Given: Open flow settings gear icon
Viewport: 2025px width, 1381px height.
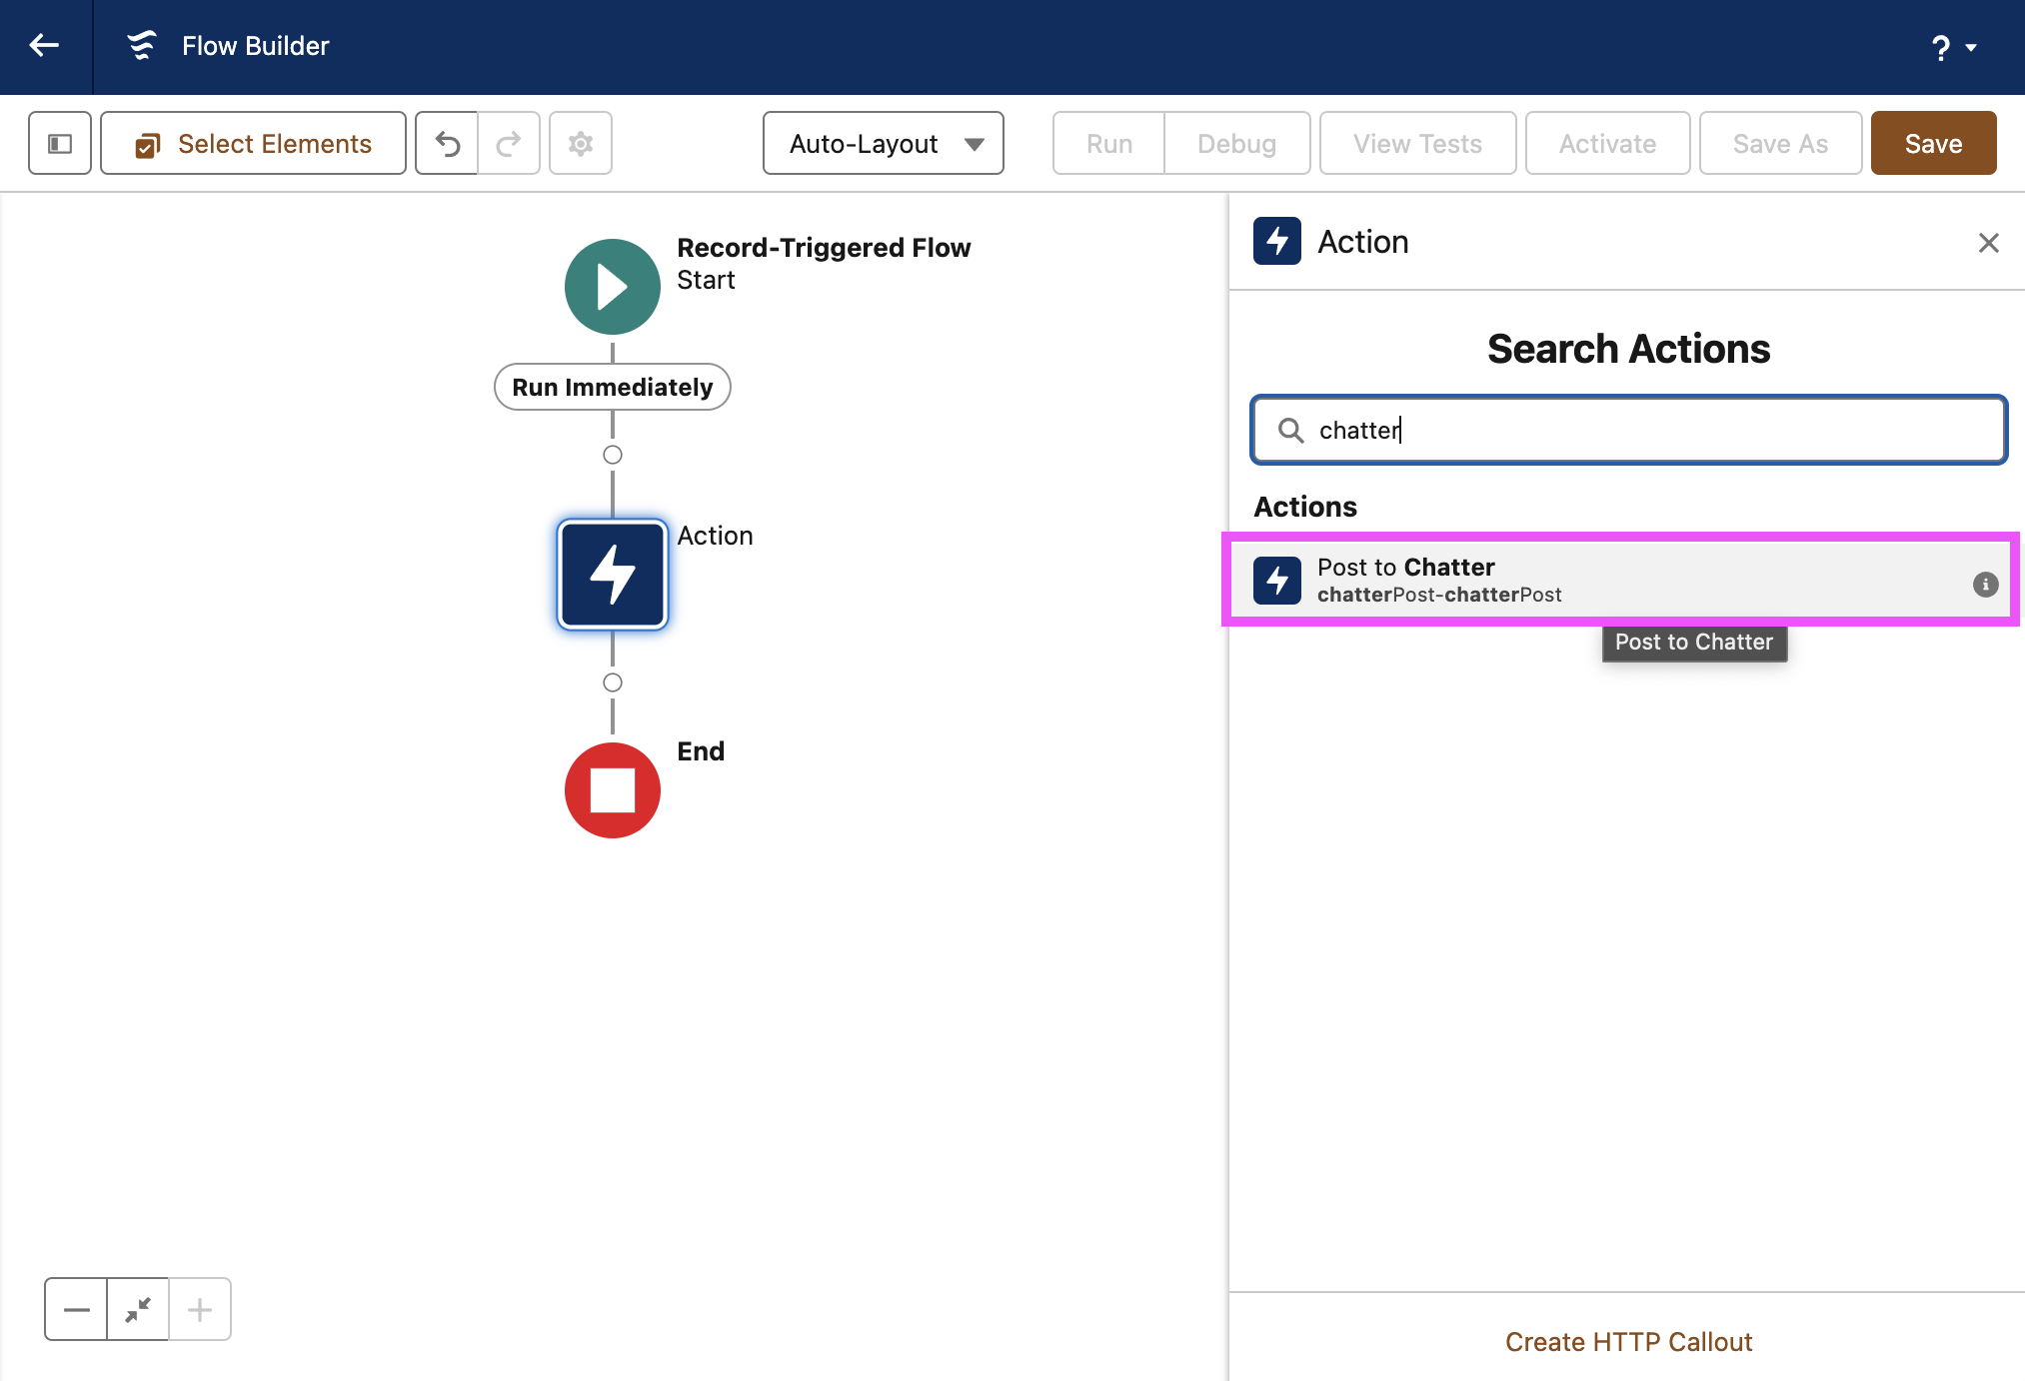Looking at the screenshot, I should click(581, 144).
